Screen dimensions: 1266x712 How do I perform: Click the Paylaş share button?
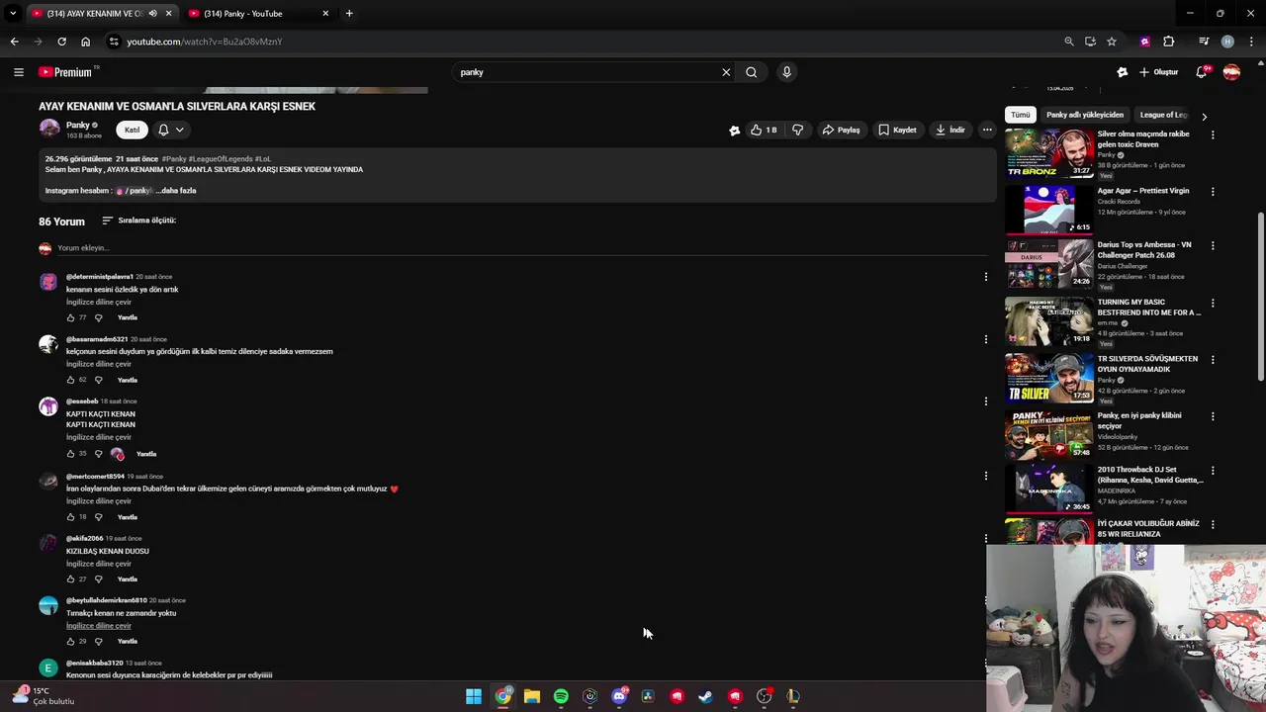click(842, 130)
